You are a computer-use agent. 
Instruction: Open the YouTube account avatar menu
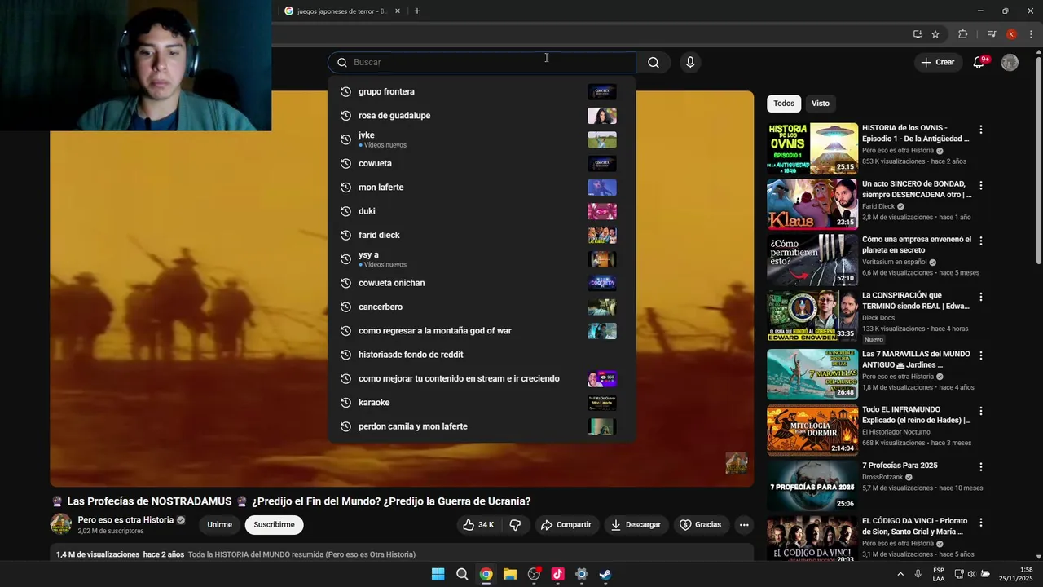pos(1010,63)
